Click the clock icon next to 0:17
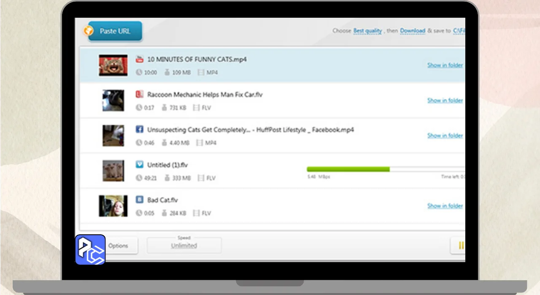 point(139,108)
